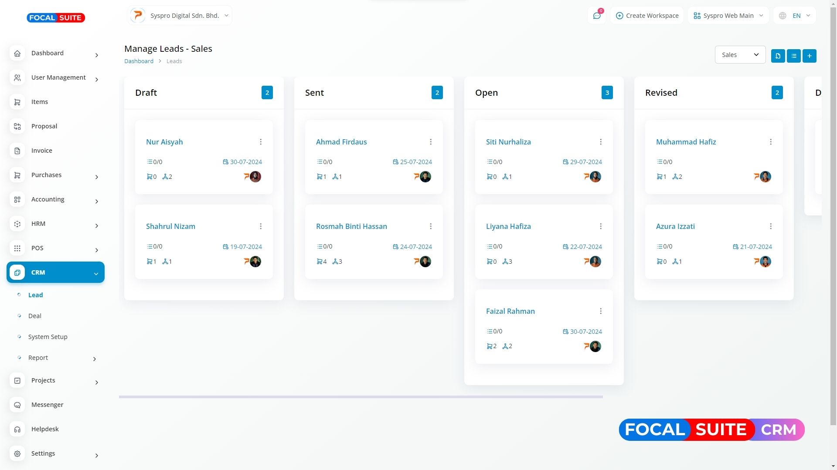Click the Create Workspace button
The height and width of the screenshot is (470, 837).
click(x=647, y=16)
